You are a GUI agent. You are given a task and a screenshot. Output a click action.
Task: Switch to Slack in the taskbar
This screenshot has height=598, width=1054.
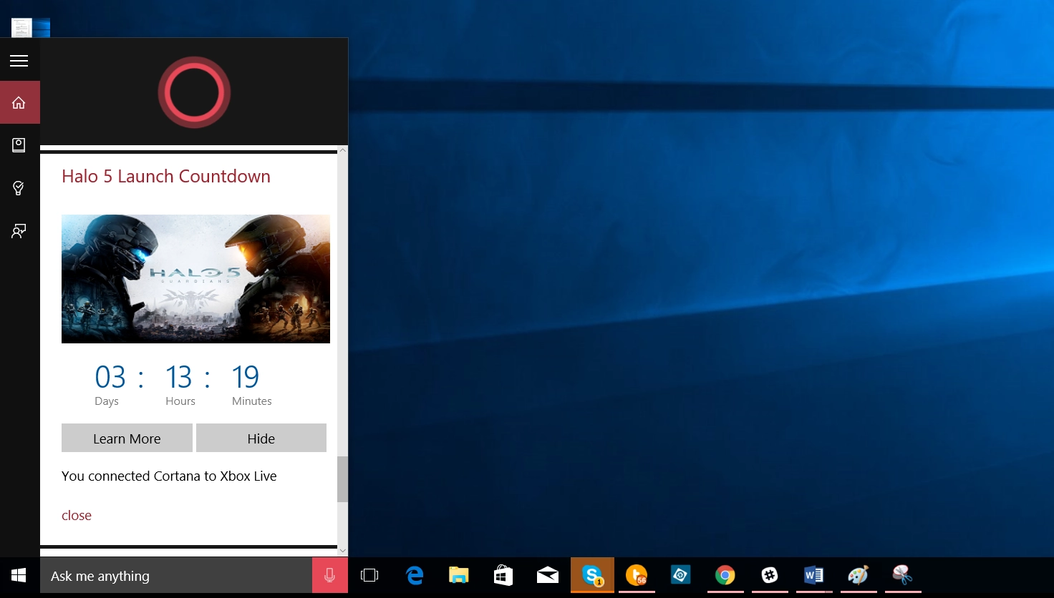click(x=770, y=575)
